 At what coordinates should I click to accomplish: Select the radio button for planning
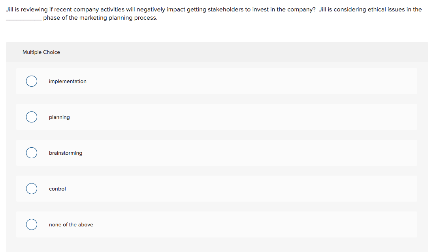coord(32,117)
